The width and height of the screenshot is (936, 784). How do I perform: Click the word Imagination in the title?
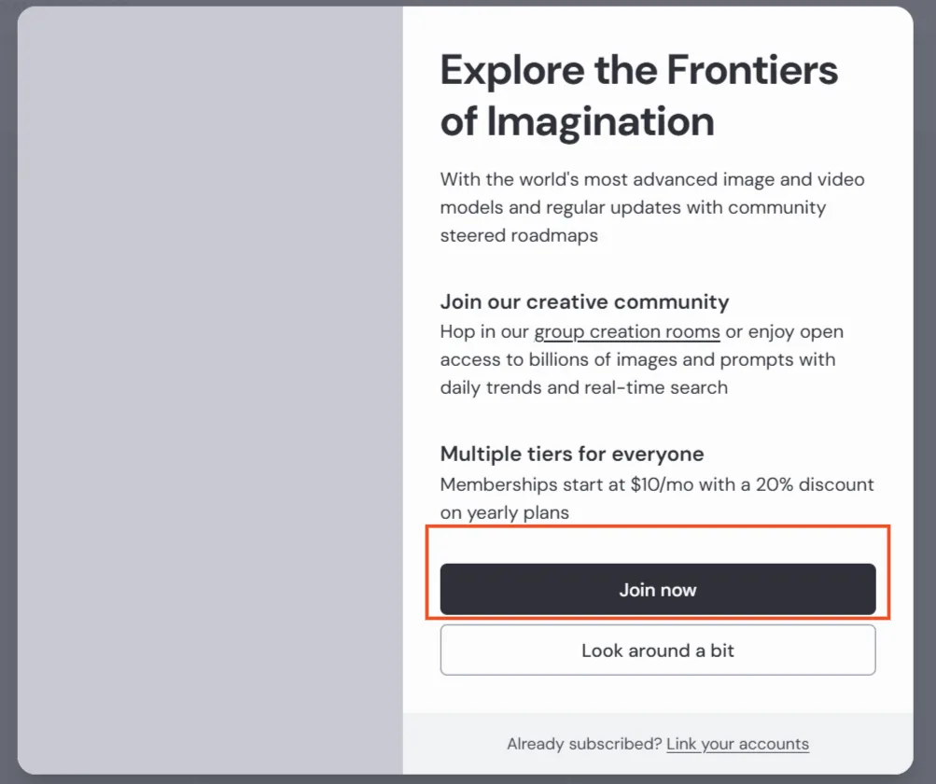pyautogui.click(x=600, y=121)
